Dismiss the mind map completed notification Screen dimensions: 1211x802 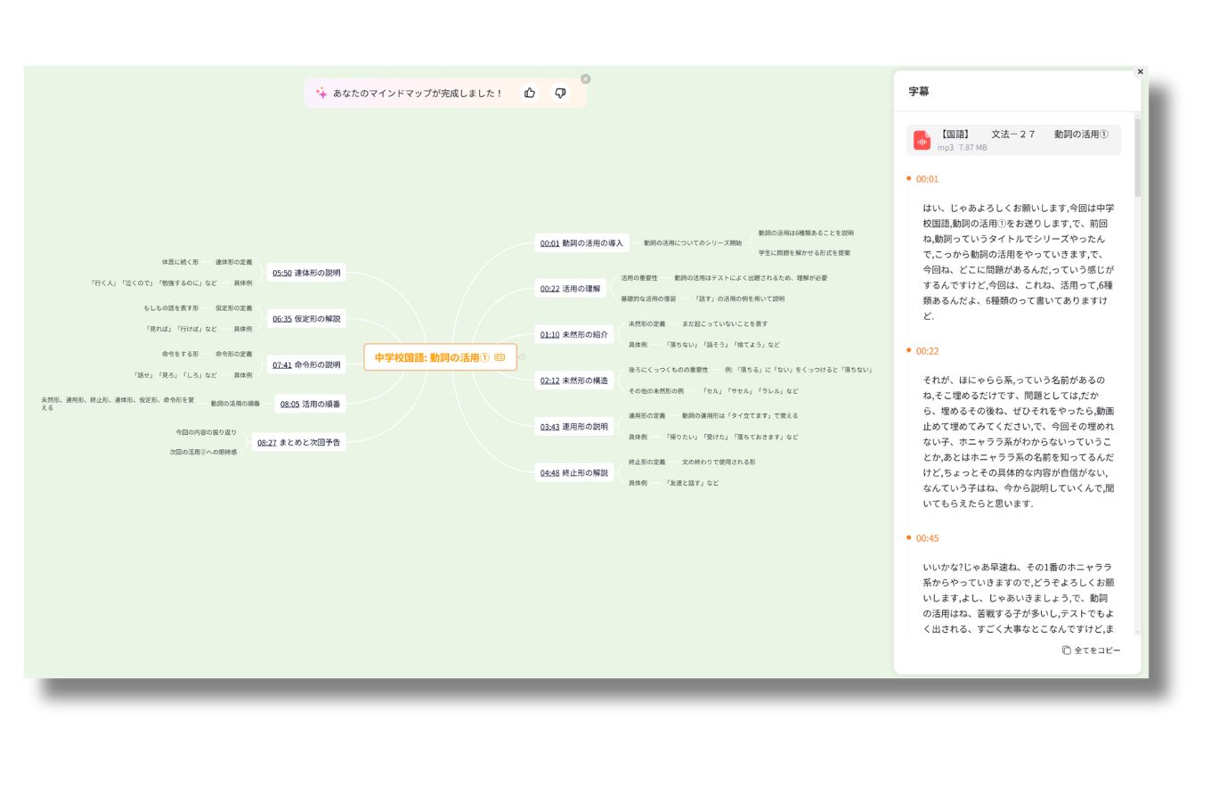coord(585,79)
